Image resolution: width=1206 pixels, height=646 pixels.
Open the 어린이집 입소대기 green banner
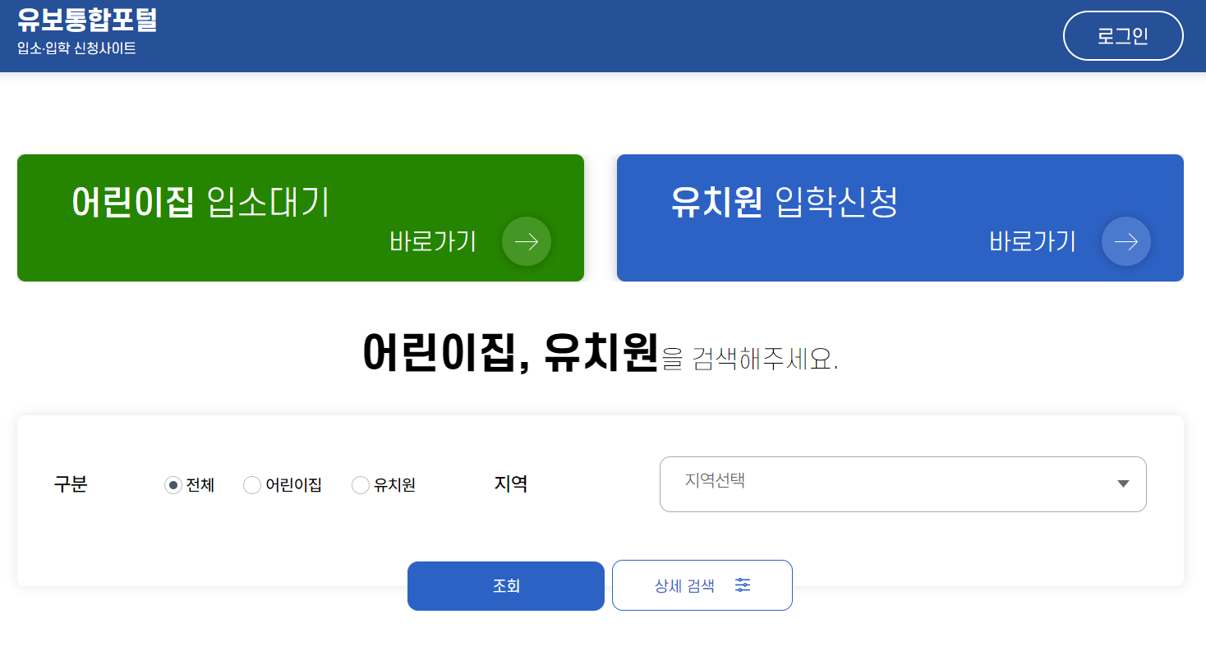pyautogui.click(x=300, y=218)
